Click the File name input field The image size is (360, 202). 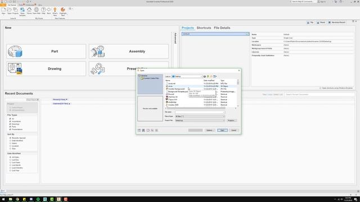point(200,112)
